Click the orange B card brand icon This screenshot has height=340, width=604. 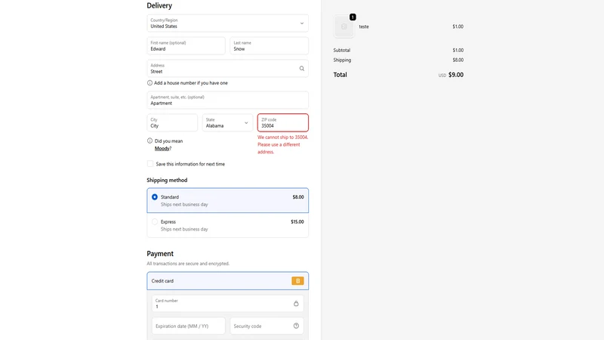(x=297, y=281)
